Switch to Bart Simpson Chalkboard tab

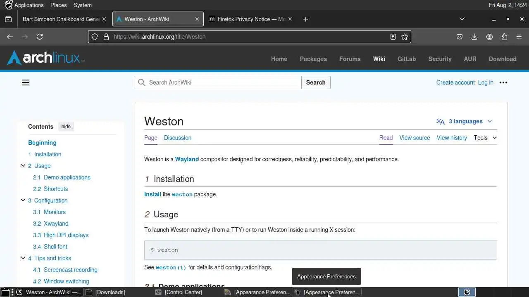(x=61, y=19)
